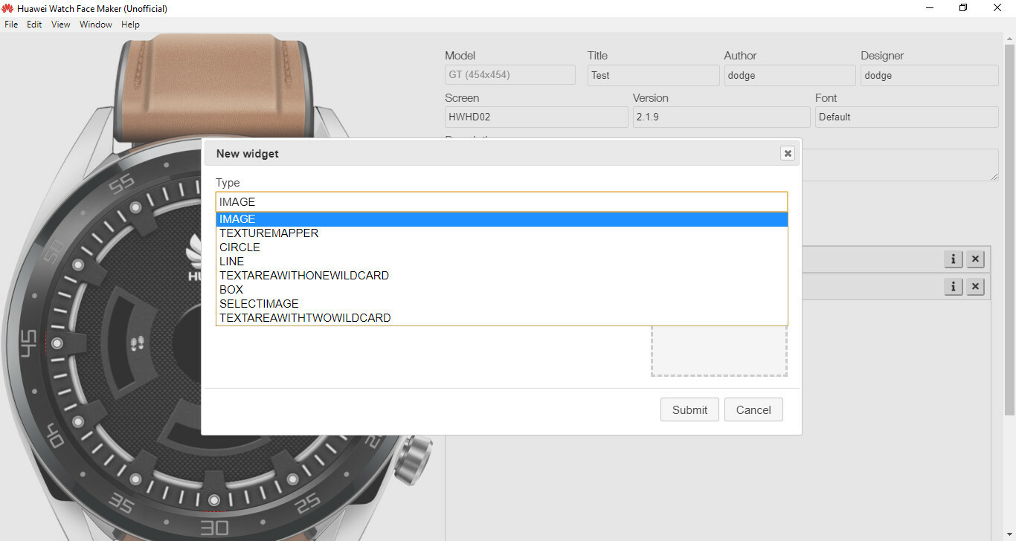This screenshot has width=1016, height=541.
Task: Restore down the application window
Action: pos(963,8)
